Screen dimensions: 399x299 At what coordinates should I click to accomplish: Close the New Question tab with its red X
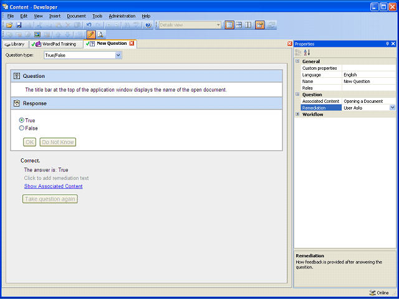click(x=132, y=43)
